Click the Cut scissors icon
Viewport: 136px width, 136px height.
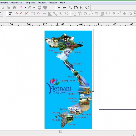point(3,8)
